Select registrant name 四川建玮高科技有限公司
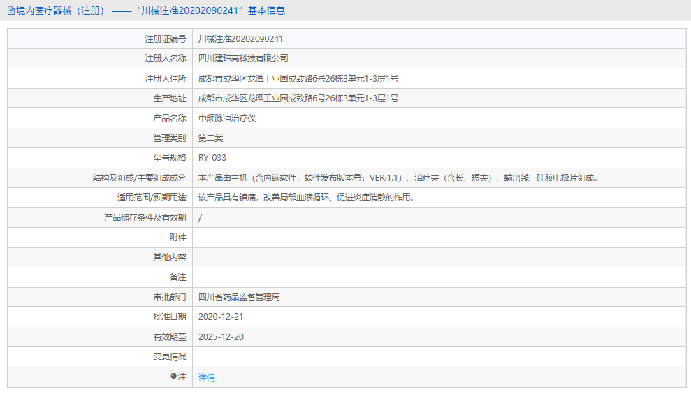The height and width of the screenshot is (393, 691). click(x=243, y=58)
